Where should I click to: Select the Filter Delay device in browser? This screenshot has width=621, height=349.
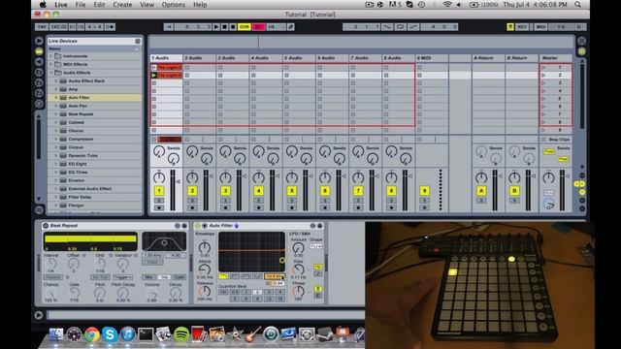[x=80, y=197]
